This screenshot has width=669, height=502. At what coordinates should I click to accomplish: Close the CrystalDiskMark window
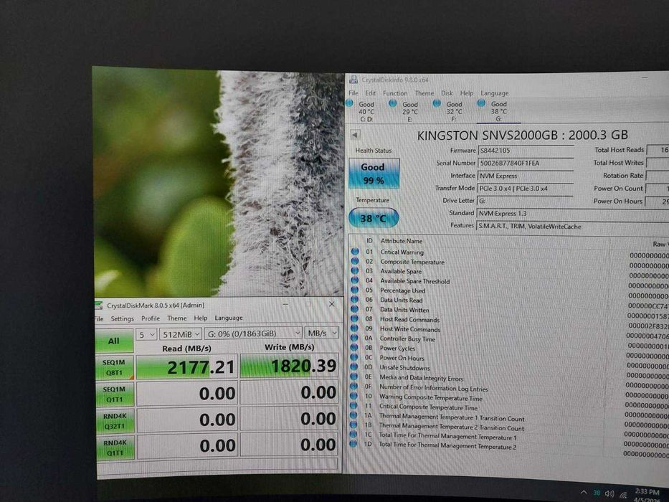click(331, 304)
